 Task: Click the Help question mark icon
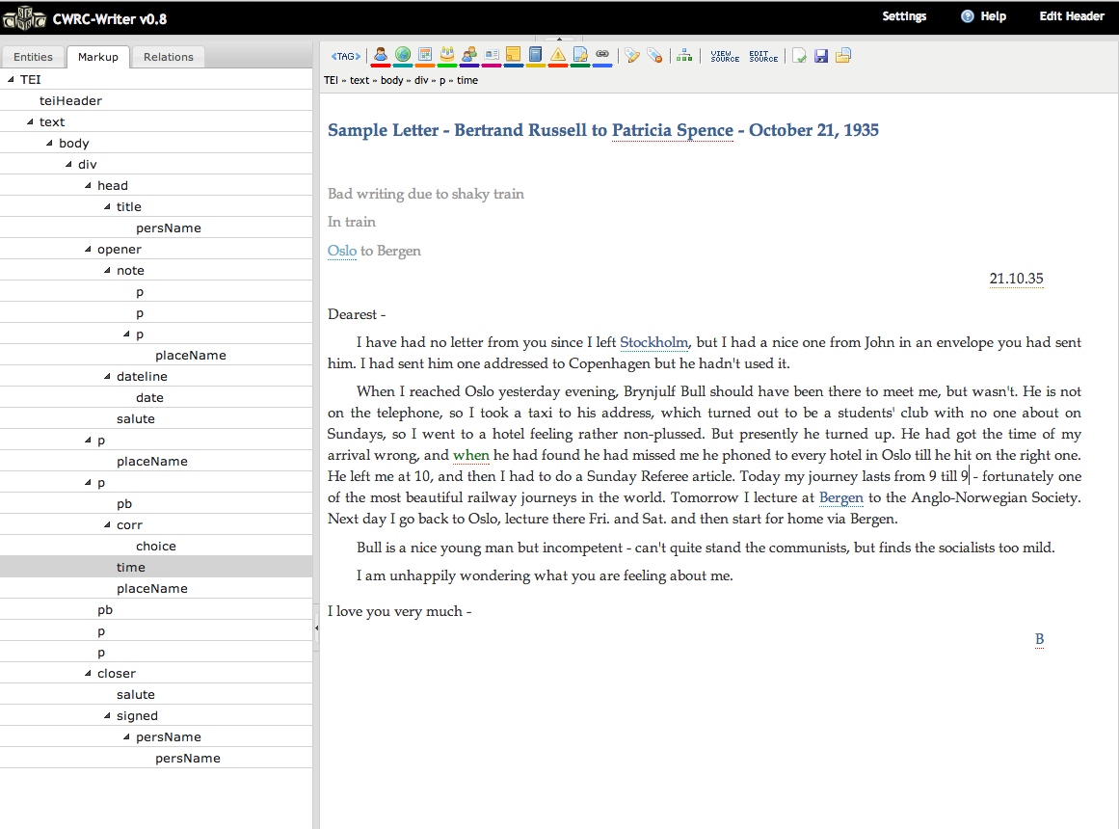click(967, 16)
